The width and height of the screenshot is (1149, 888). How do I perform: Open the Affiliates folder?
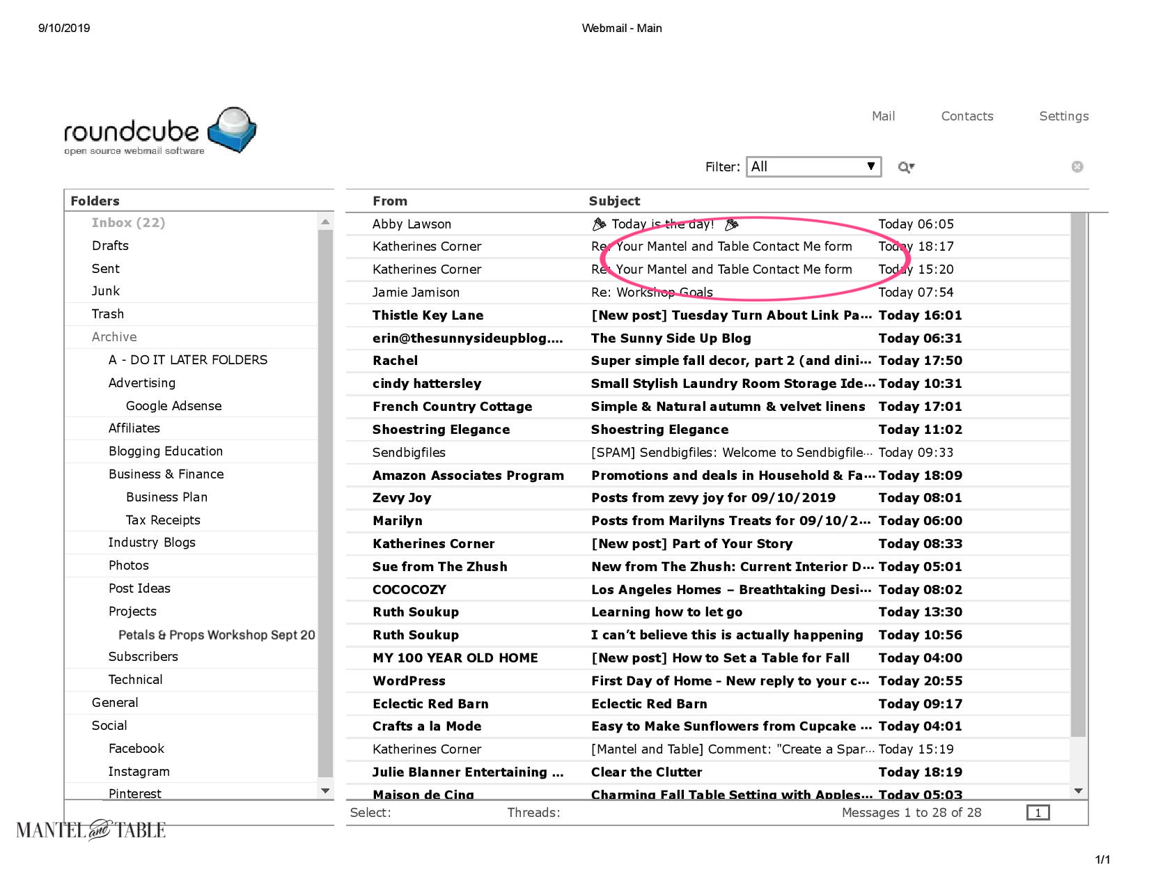[134, 428]
